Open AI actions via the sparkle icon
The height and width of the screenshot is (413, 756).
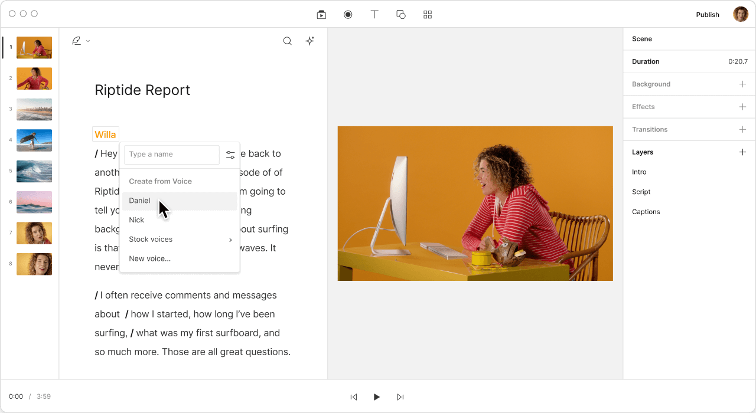click(309, 41)
